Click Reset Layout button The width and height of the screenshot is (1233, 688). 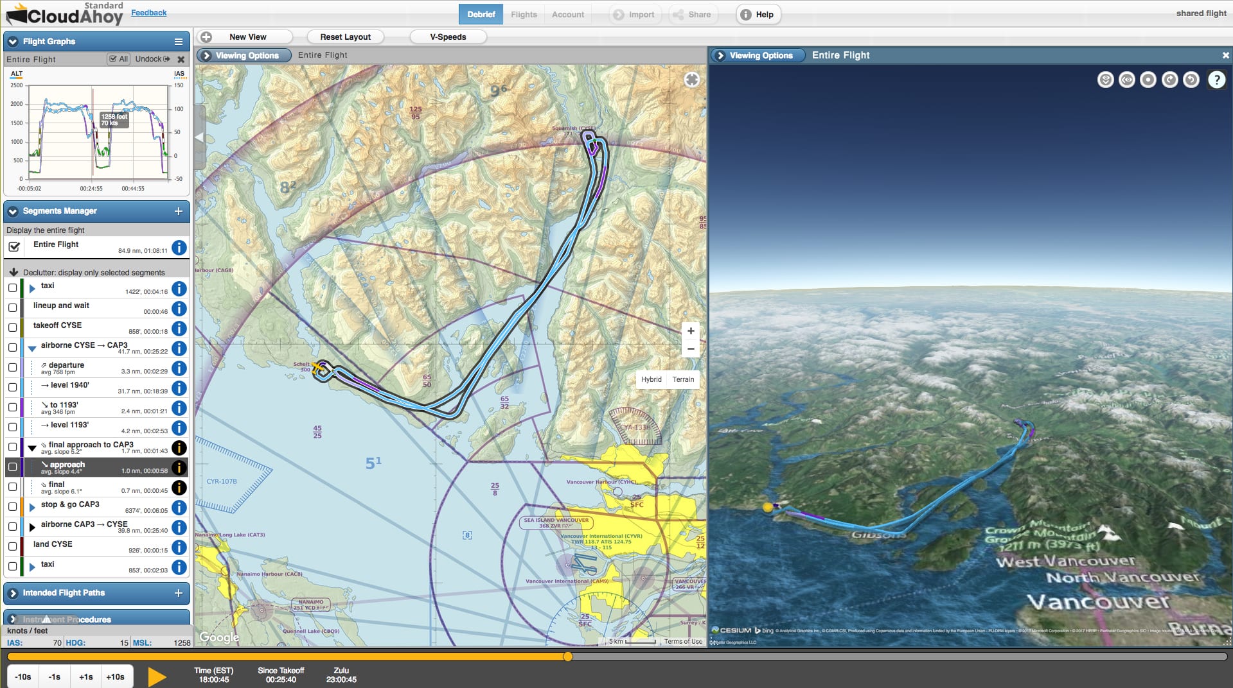tap(345, 37)
